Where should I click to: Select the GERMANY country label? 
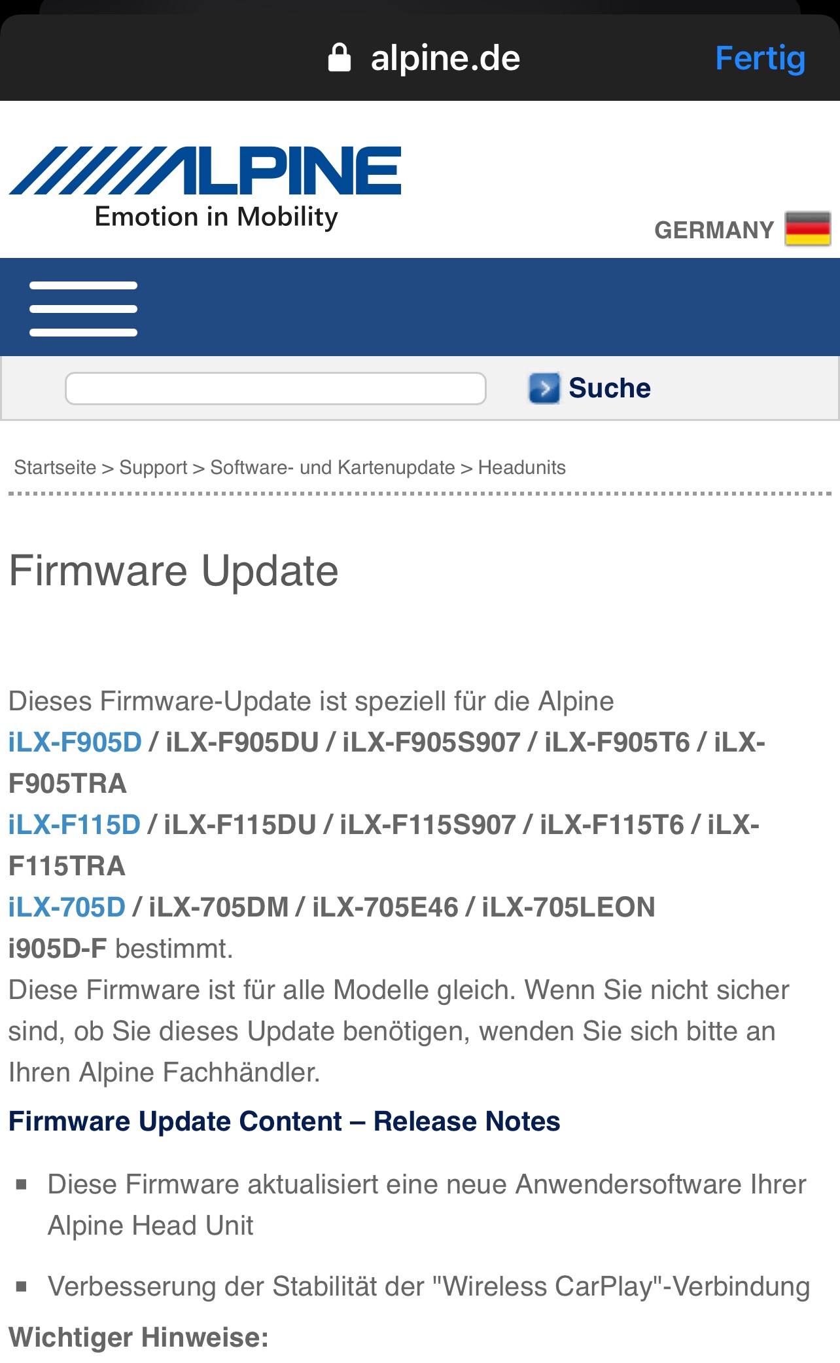[x=714, y=230]
